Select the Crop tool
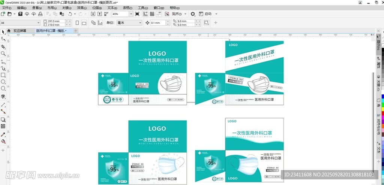 pos(3,47)
